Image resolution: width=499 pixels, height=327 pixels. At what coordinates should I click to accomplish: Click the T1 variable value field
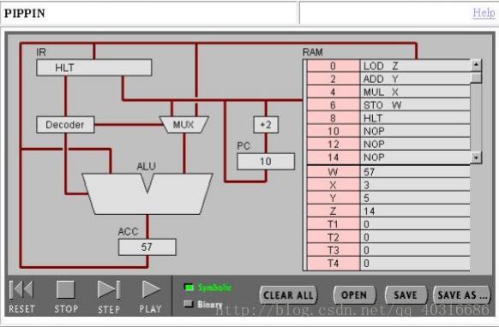415,224
